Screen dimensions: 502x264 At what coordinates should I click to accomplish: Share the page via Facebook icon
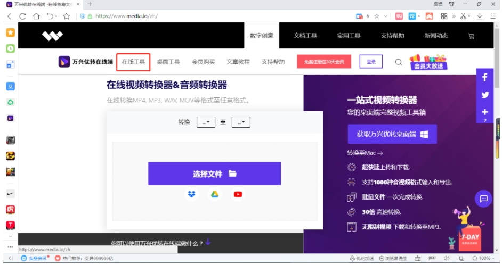(485, 77)
